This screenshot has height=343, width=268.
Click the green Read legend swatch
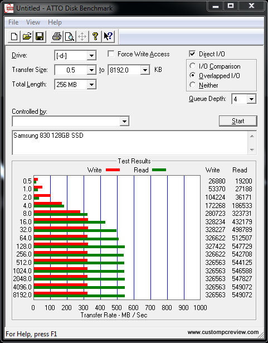point(159,170)
